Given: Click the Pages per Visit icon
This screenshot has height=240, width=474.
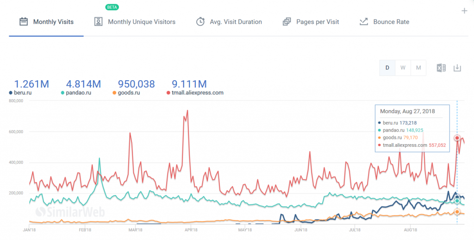Looking at the screenshot, I should (287, 22).
